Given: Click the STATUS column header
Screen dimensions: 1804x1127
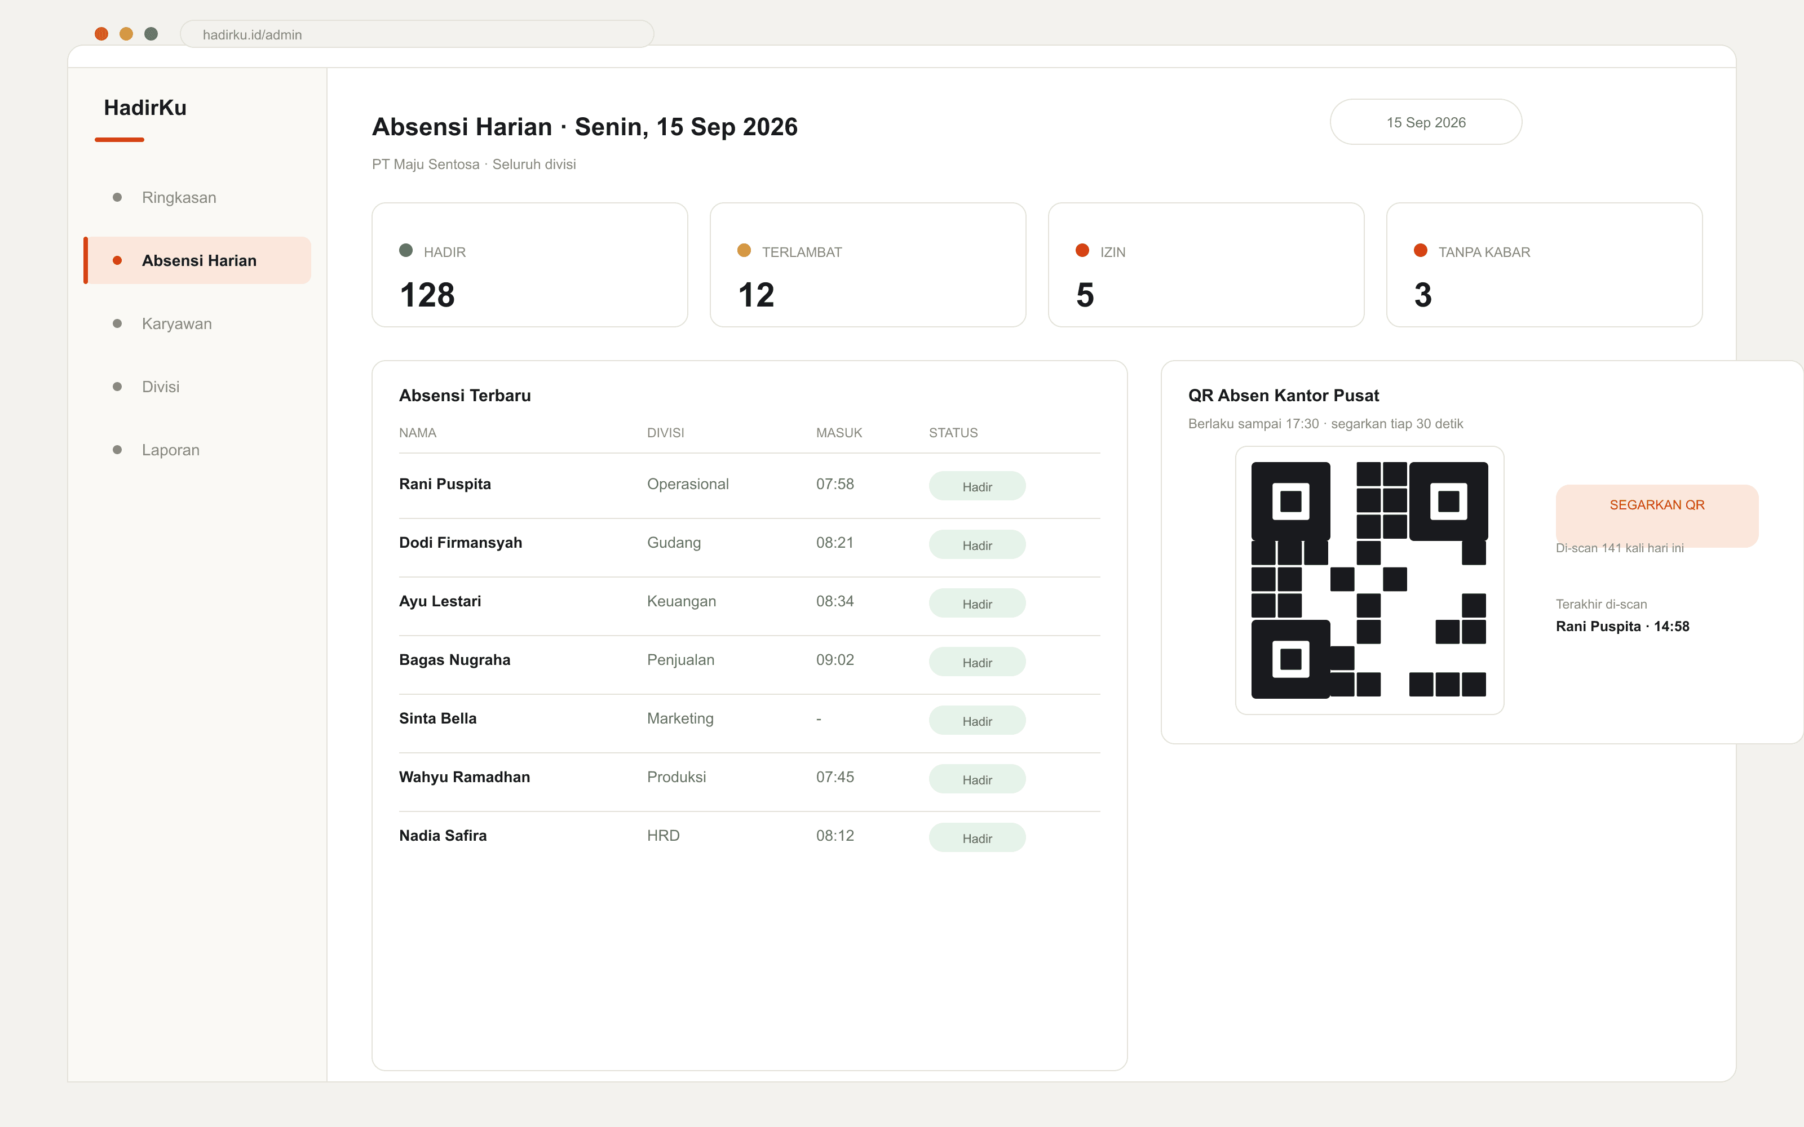Looking at the screenshot, I should click(x=953, y=433).
